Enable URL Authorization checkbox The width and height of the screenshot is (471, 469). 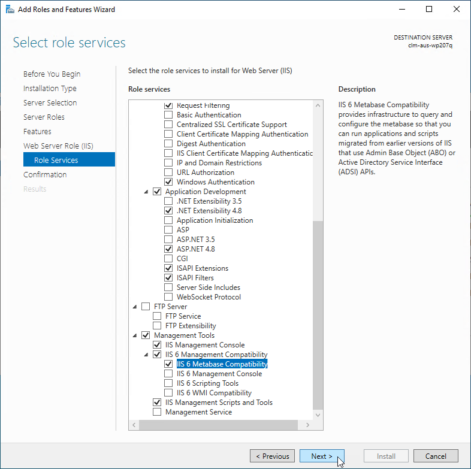coord(168,173)
